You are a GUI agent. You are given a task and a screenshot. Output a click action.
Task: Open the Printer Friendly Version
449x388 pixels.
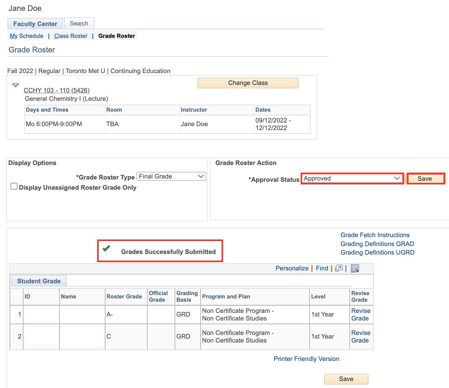point(306,359)
